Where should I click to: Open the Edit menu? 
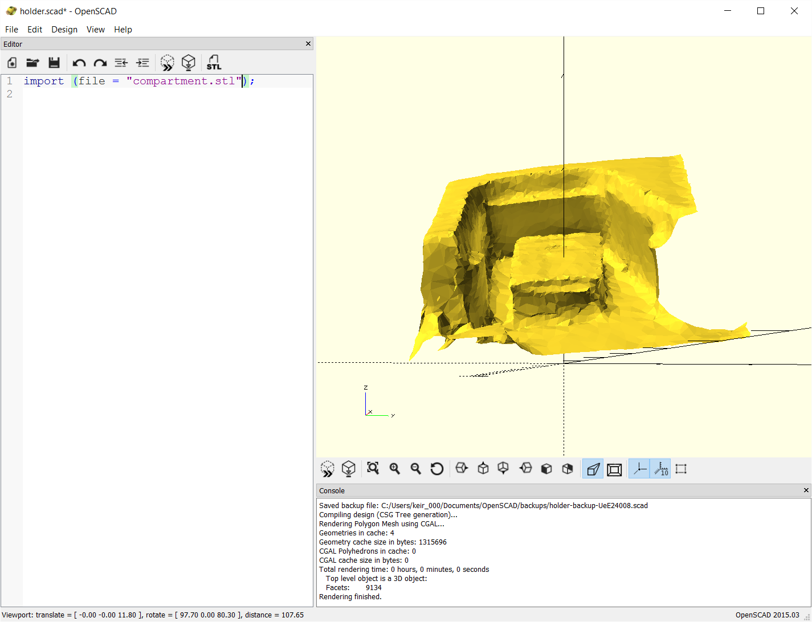[35, 30]
